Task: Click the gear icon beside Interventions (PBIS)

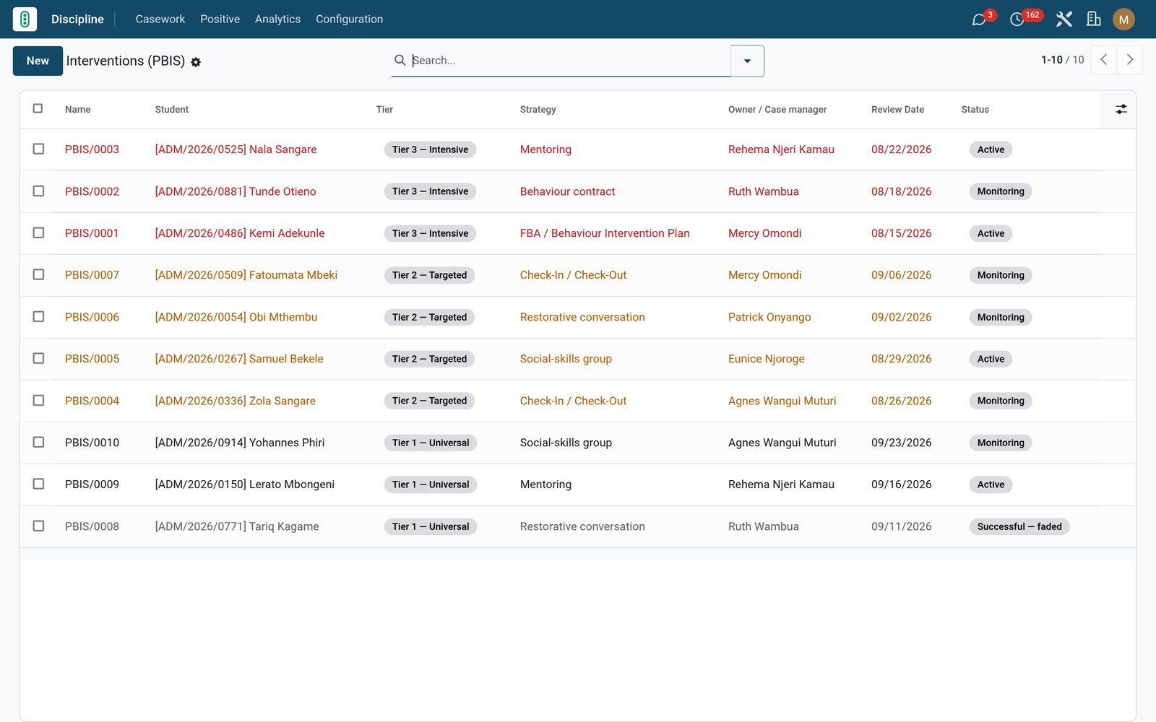Action: tap(196, 62)
